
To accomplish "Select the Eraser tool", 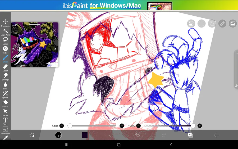I will tap(5, 68).
